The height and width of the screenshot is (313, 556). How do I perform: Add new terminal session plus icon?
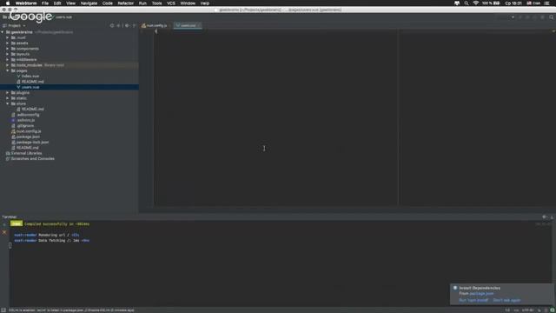4,224
